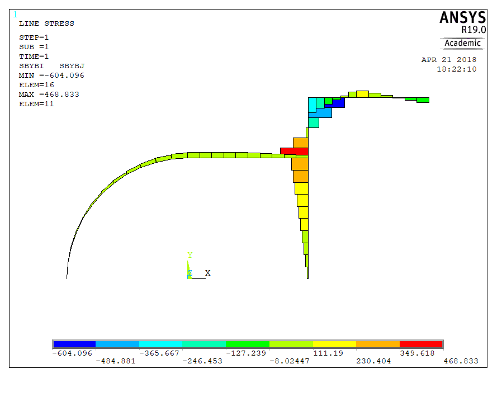Screen dimensions: 502x402
Task: Click the dark blue legend swatch
Action: point(74,344)
